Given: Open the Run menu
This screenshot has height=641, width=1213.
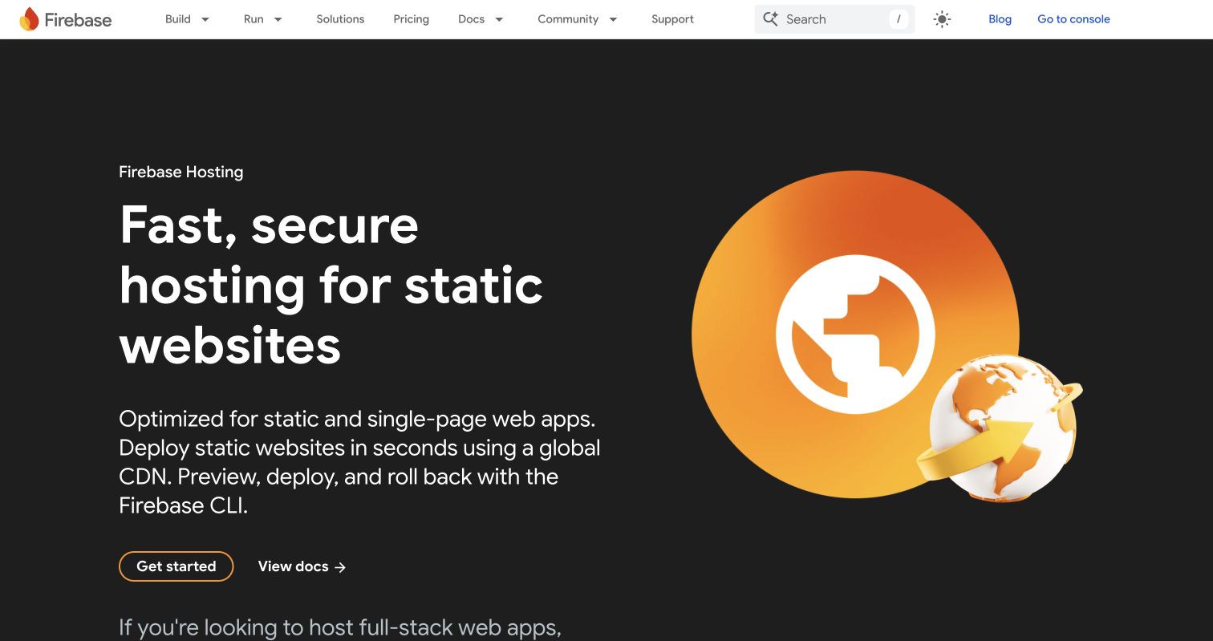Looking at the screenshot, I should click(254, 19).
